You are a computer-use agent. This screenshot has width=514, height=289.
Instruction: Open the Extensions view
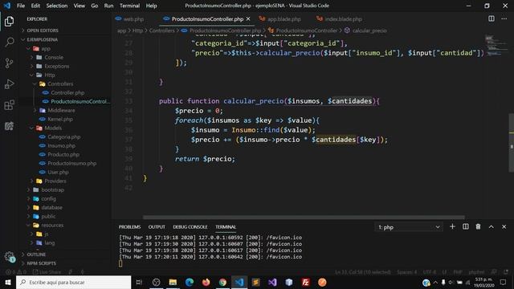9,105
